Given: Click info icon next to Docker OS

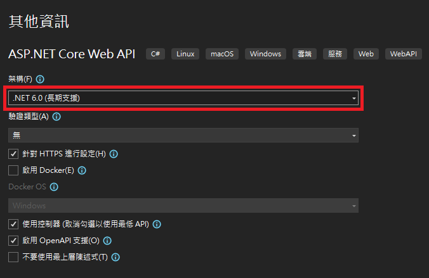Looking at the screenshot, I should point(54,187).
